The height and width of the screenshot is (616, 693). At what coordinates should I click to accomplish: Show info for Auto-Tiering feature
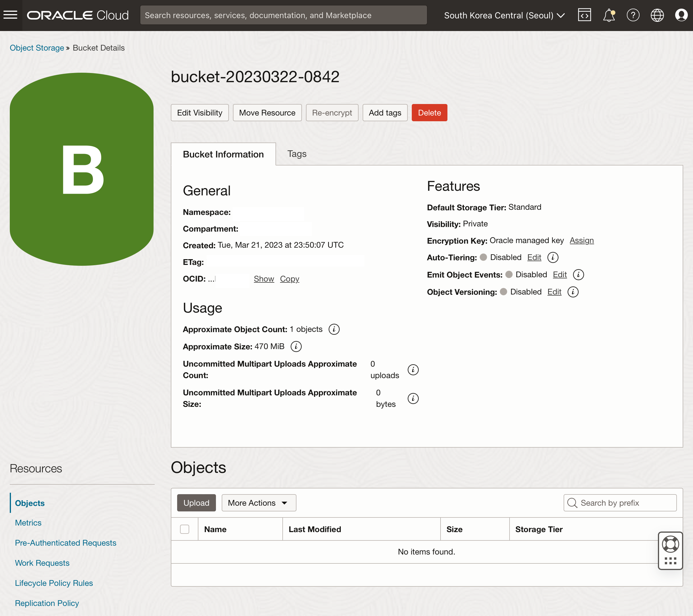click(x=553, y=257)
